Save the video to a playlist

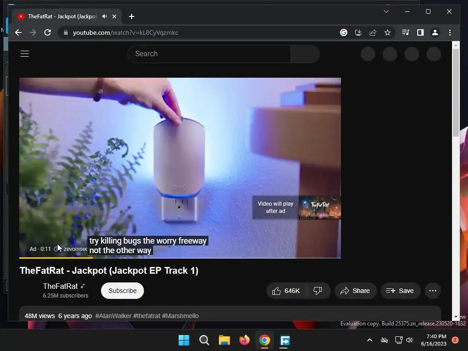tap(400, 291)
